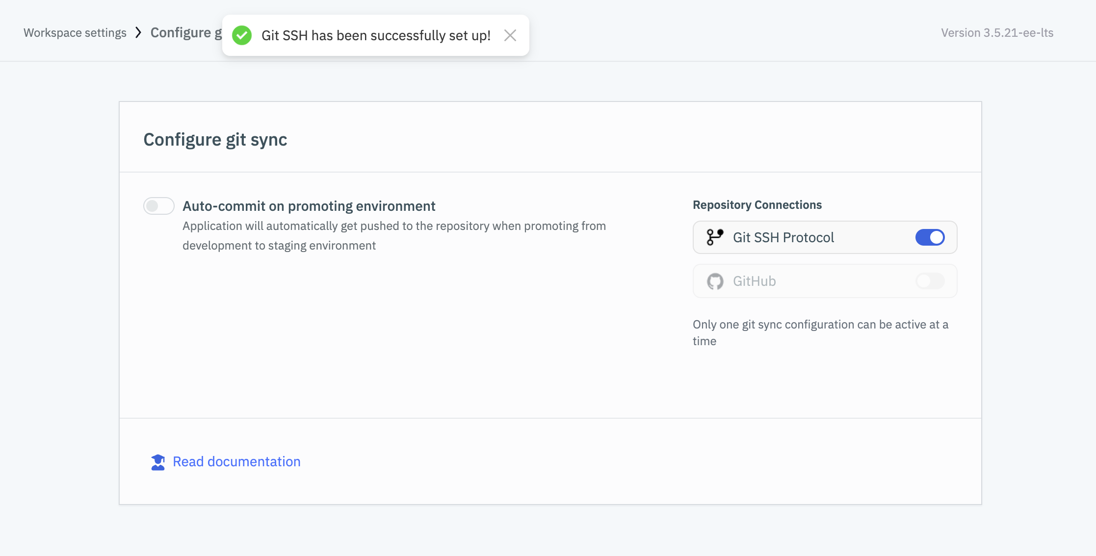Click the documentation graduate icon

[158, 462]
